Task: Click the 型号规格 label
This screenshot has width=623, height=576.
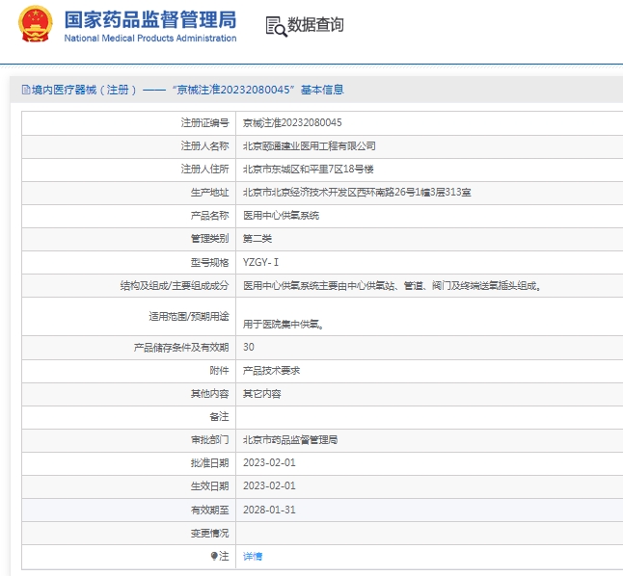Action: [x=210, y=262]
